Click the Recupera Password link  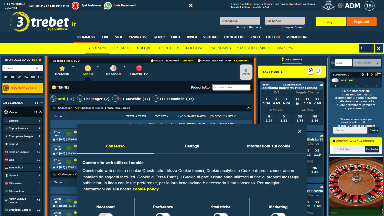tap(294, 27)
